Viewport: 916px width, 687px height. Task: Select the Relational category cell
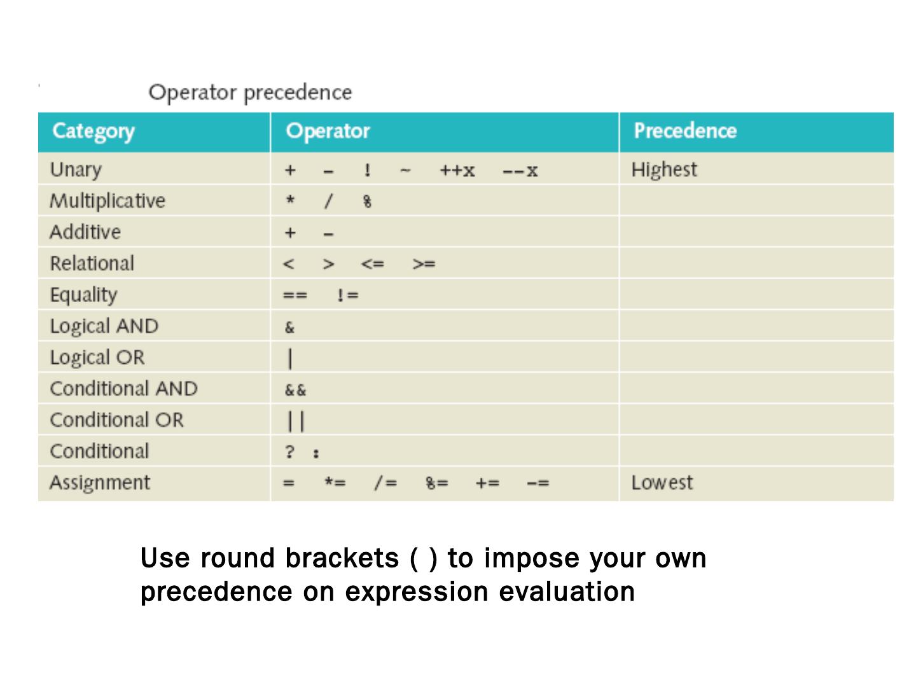pyautogui.click(x=92, y=263)
